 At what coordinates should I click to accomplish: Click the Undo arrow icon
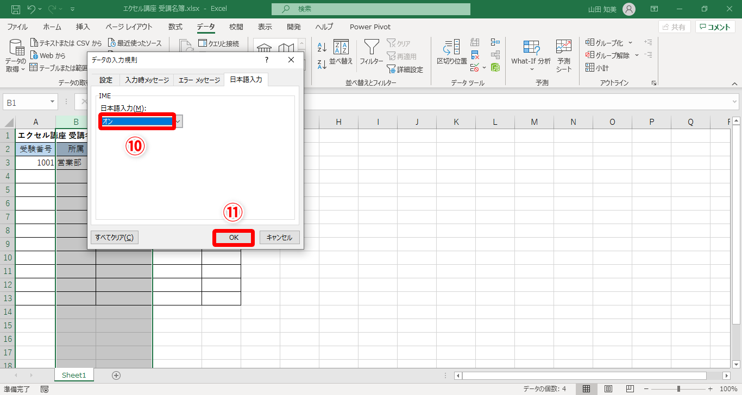pos(32,9)
